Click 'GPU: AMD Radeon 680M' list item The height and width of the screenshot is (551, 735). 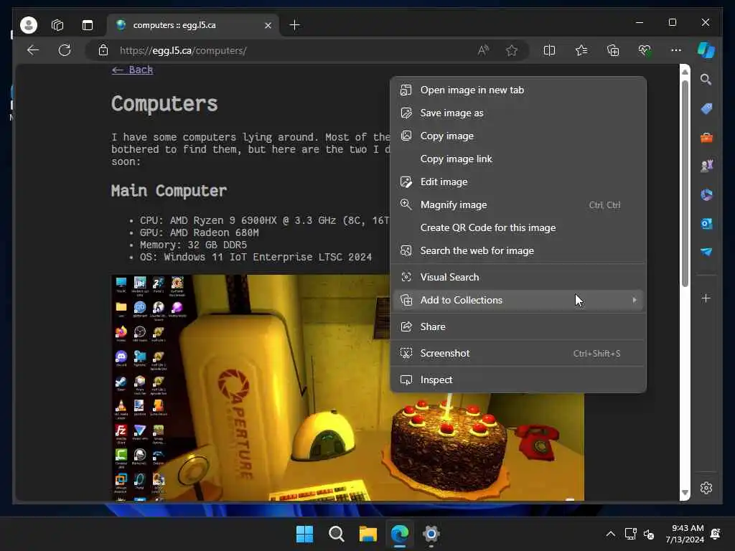(x=200, y=233)
